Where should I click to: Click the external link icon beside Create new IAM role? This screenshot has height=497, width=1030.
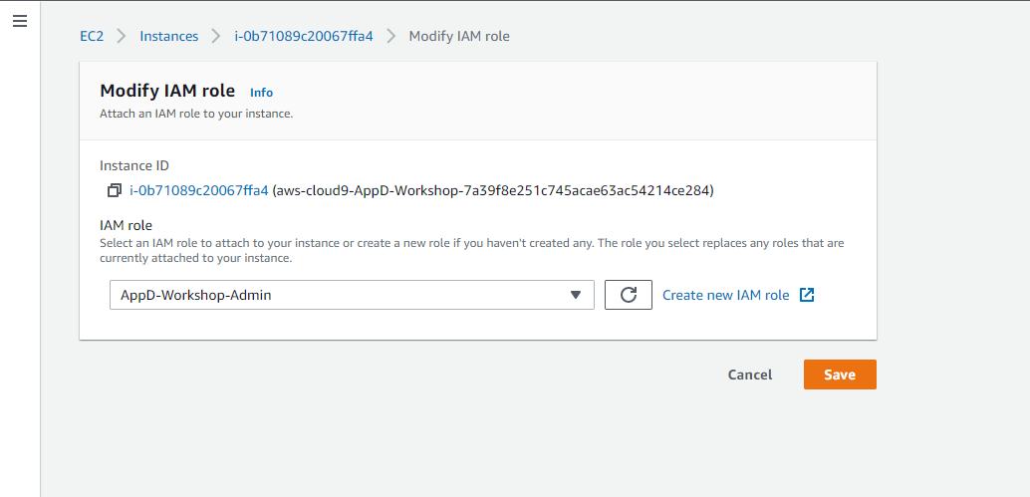coord(807,295)
